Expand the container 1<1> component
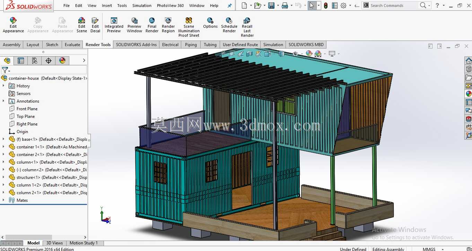 [x=3, y=147]
